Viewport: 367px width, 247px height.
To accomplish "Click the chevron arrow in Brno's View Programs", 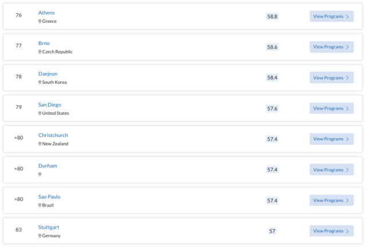I will [x=348, y=47].
